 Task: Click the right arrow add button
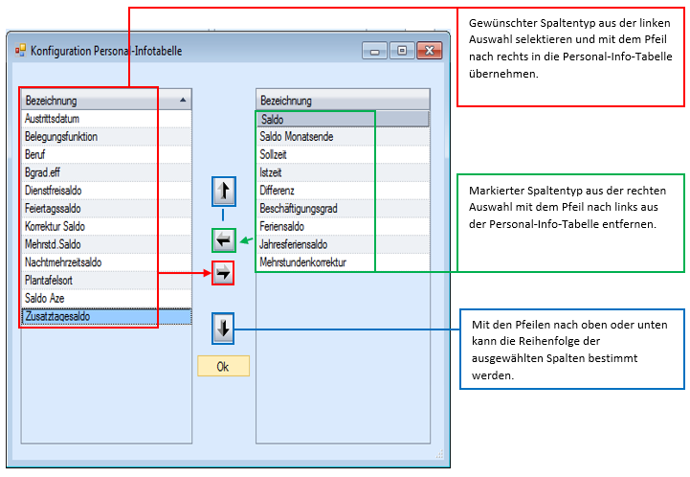223,274
